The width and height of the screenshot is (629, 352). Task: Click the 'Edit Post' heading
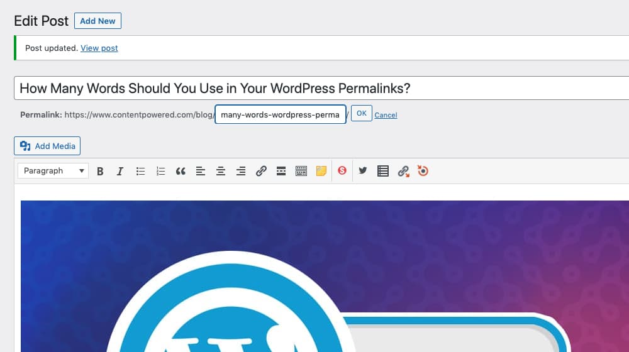tap(42, 21)
